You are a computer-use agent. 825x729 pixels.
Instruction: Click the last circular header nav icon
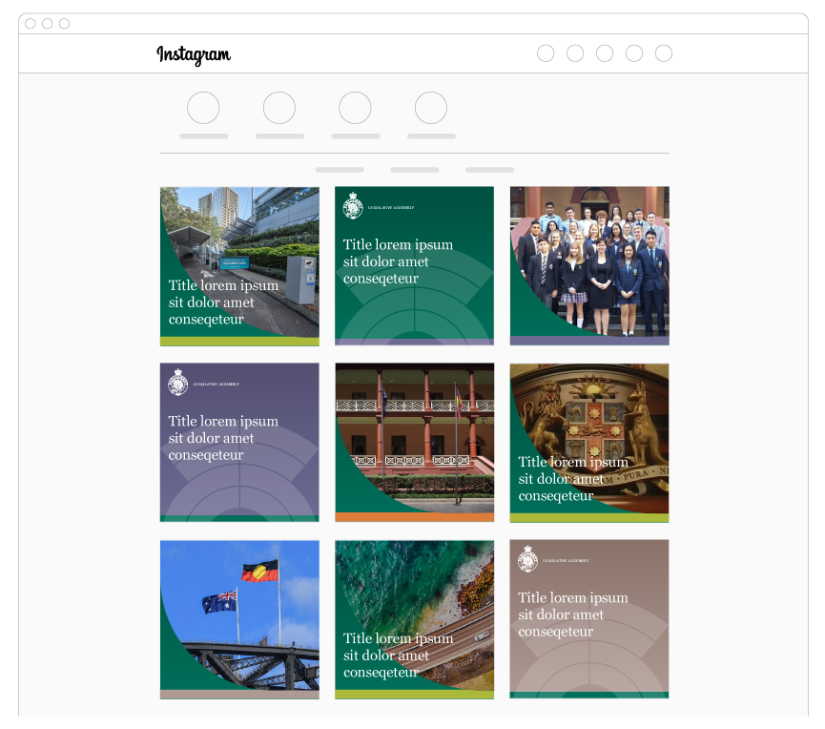pos(664,53)
